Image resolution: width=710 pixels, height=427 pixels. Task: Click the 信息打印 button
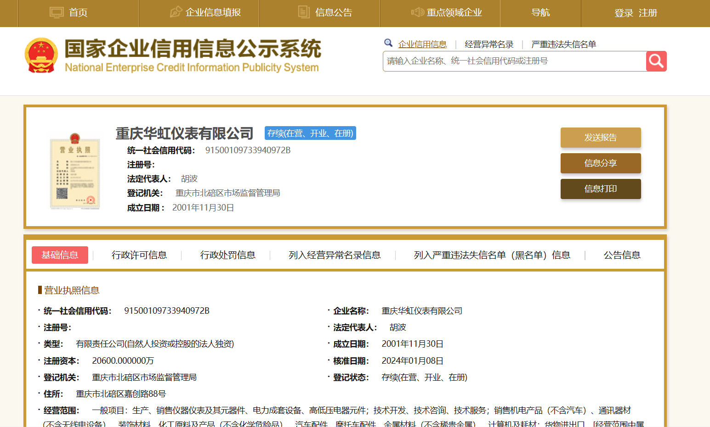coord(601,189)
